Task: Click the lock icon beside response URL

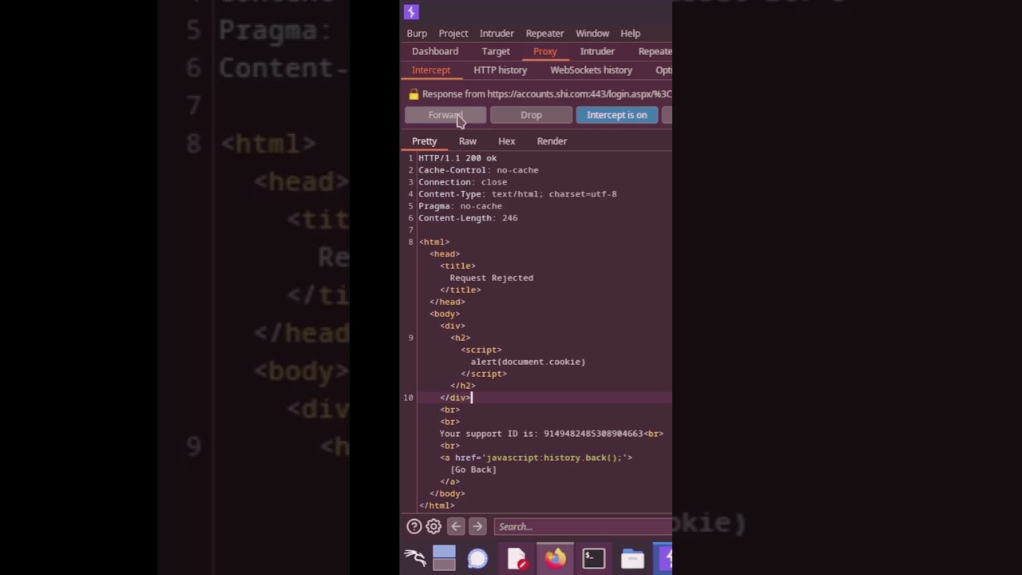Action: [x=414, y=94]
